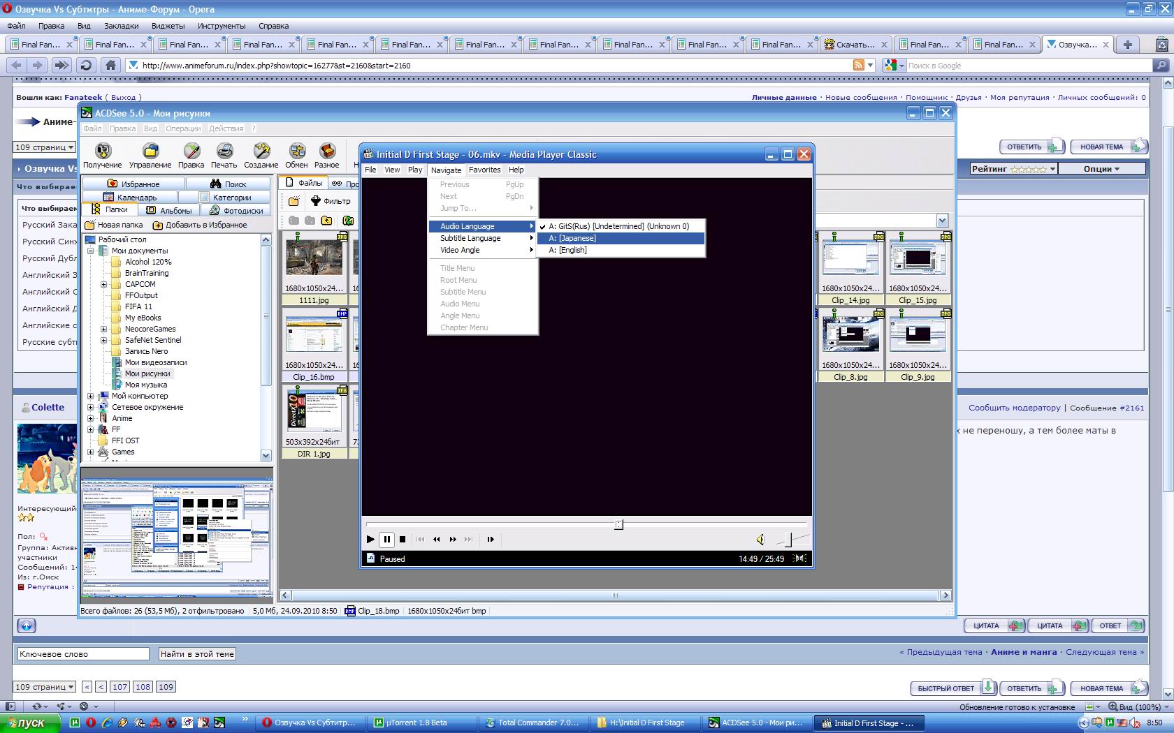Image resolution: width=1174 pixels, height=733 pixels.
Task: Switch to Поиск tab in ACDSee
Action: pyautogui.click(x=228, y=184)
